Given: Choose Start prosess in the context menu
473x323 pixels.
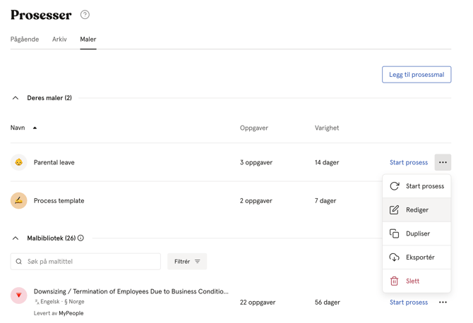Looking at the screenshot, I should pyautogui.click(x=417, y=186).
